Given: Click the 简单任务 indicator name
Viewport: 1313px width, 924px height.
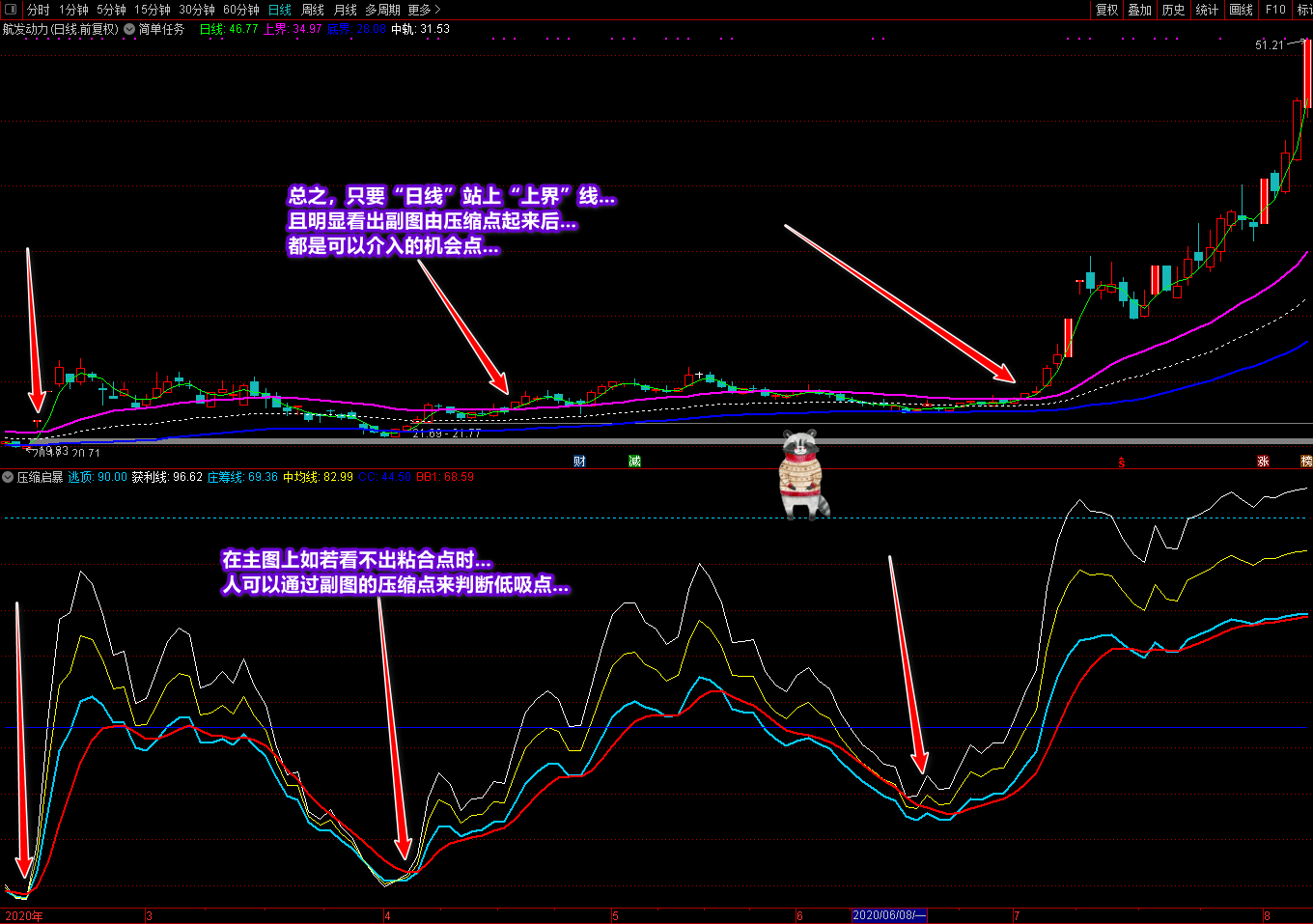Looking at the screenshot, I should click(x=161, y=29).
